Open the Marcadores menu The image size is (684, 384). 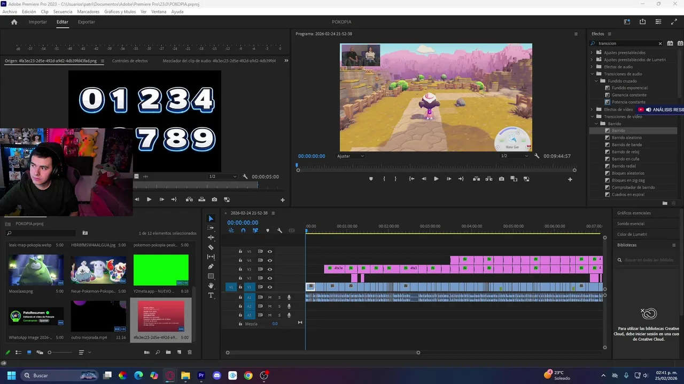(88, 11)
